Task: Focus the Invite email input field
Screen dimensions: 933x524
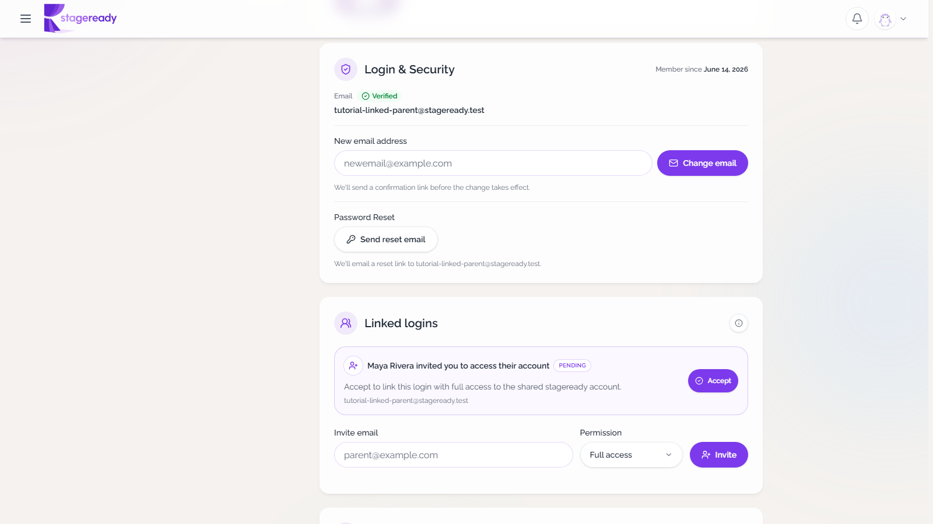Action: point(454,455)
